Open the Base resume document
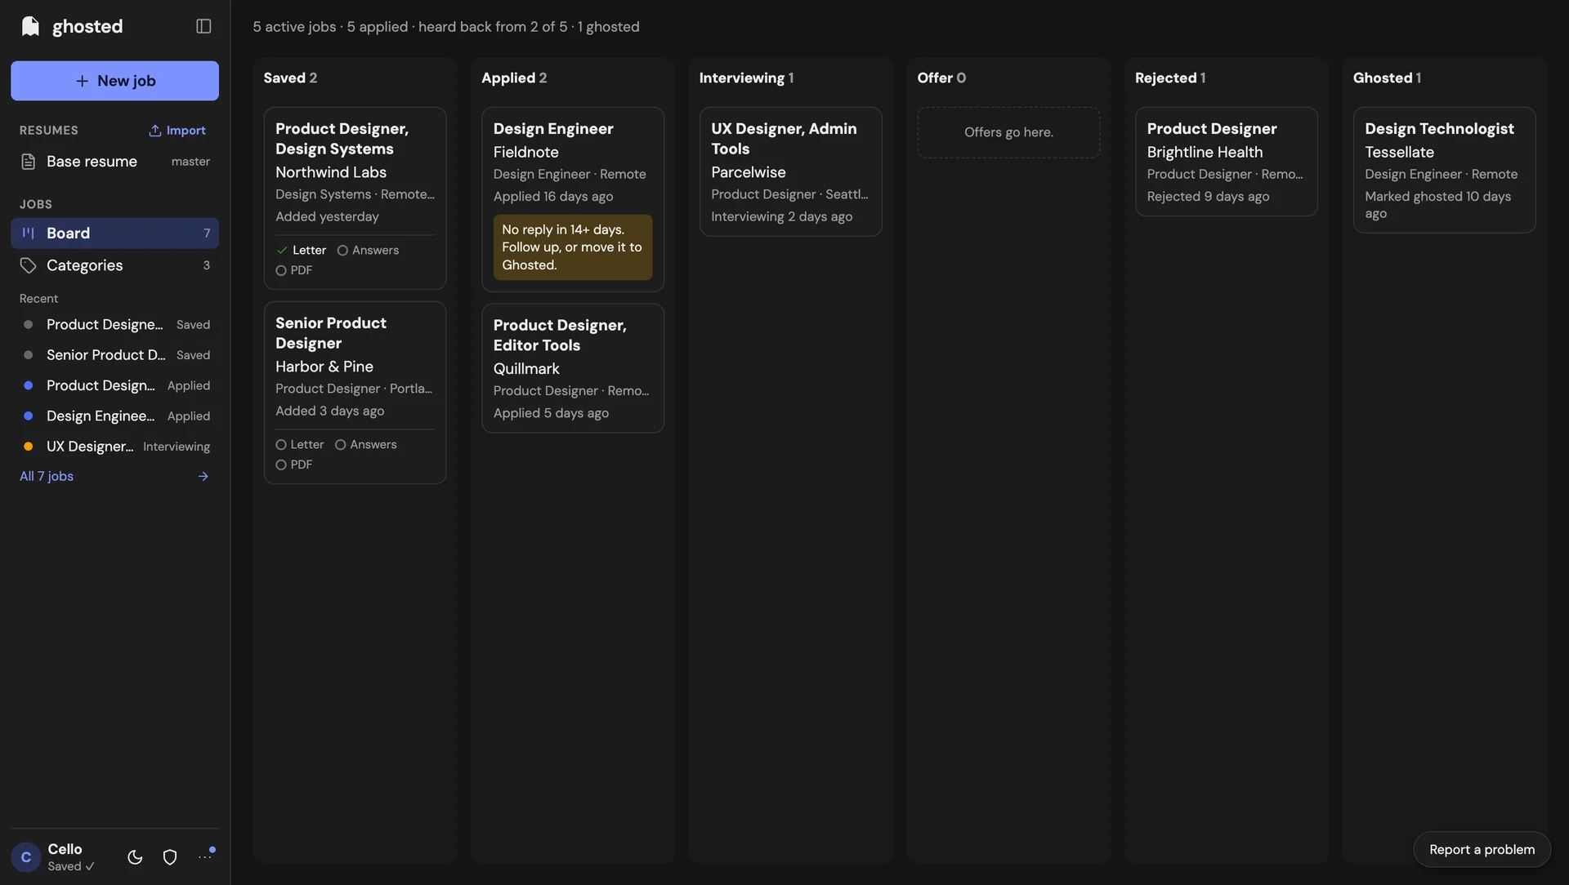This screenshot has width=1569, height=885. point(114,162)
